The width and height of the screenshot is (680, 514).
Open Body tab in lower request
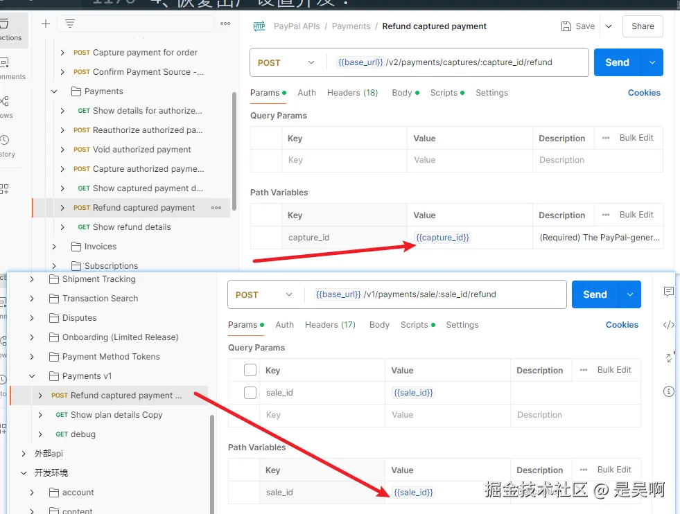(x=379, y=325)
